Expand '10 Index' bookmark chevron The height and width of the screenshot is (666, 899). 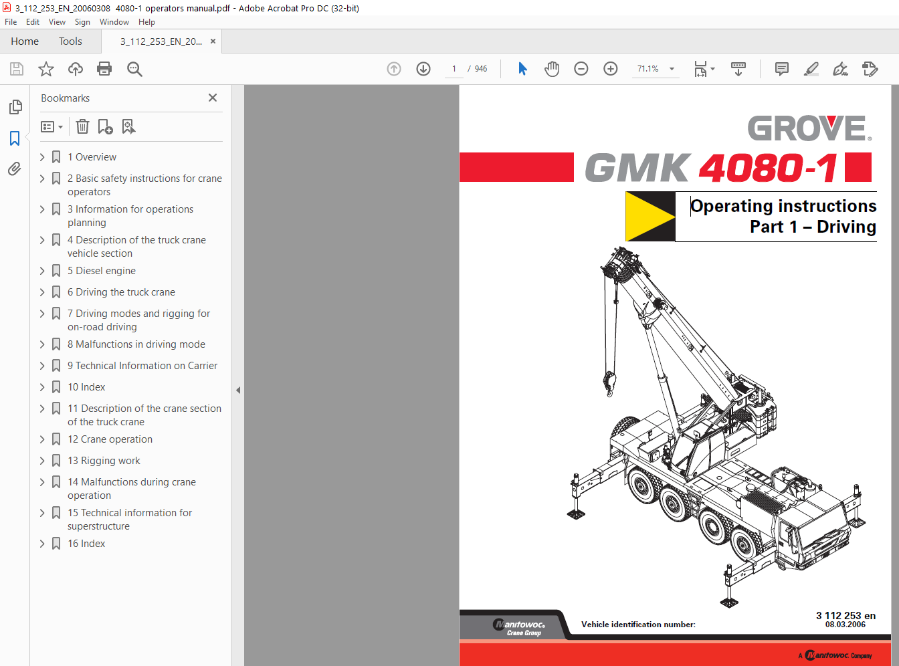tap(42, 387)
